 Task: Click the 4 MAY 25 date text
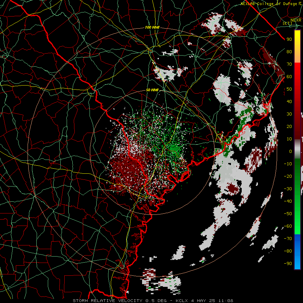[204, 301]
